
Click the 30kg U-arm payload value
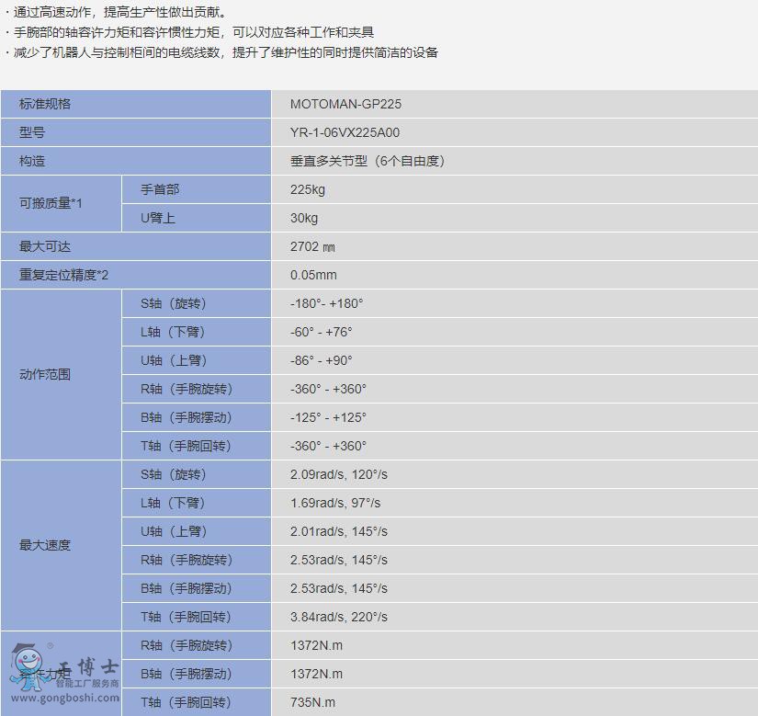304,218
